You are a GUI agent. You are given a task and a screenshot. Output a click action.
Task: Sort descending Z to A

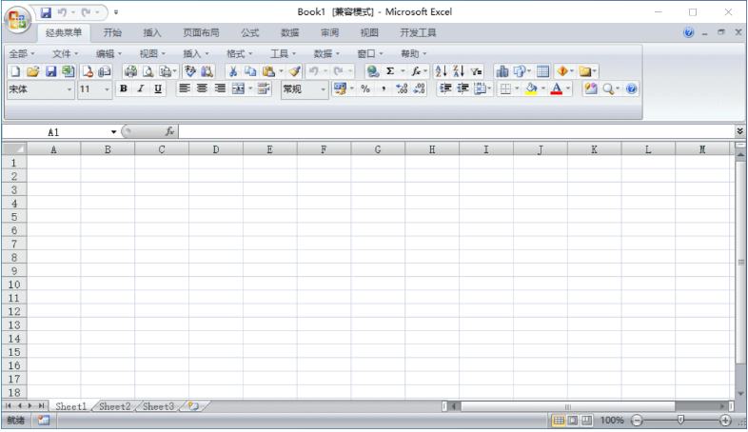tap(459, 71)
